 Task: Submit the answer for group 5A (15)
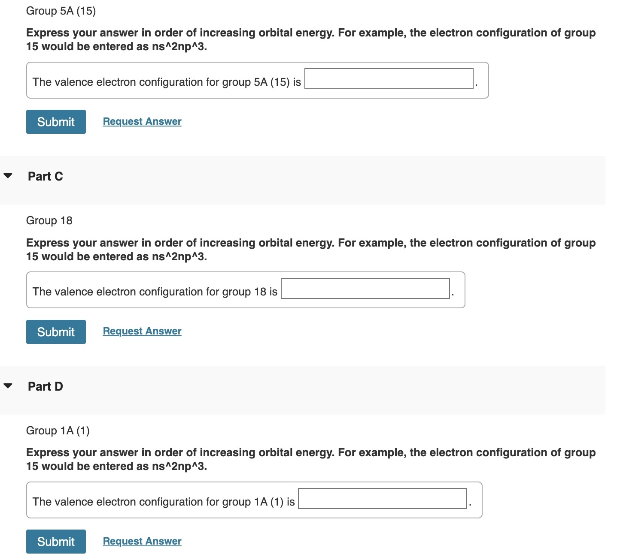[x=55, y=122]
